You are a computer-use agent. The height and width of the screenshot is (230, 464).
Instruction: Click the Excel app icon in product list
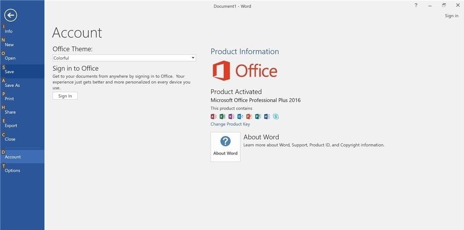[x=222, y=117]
